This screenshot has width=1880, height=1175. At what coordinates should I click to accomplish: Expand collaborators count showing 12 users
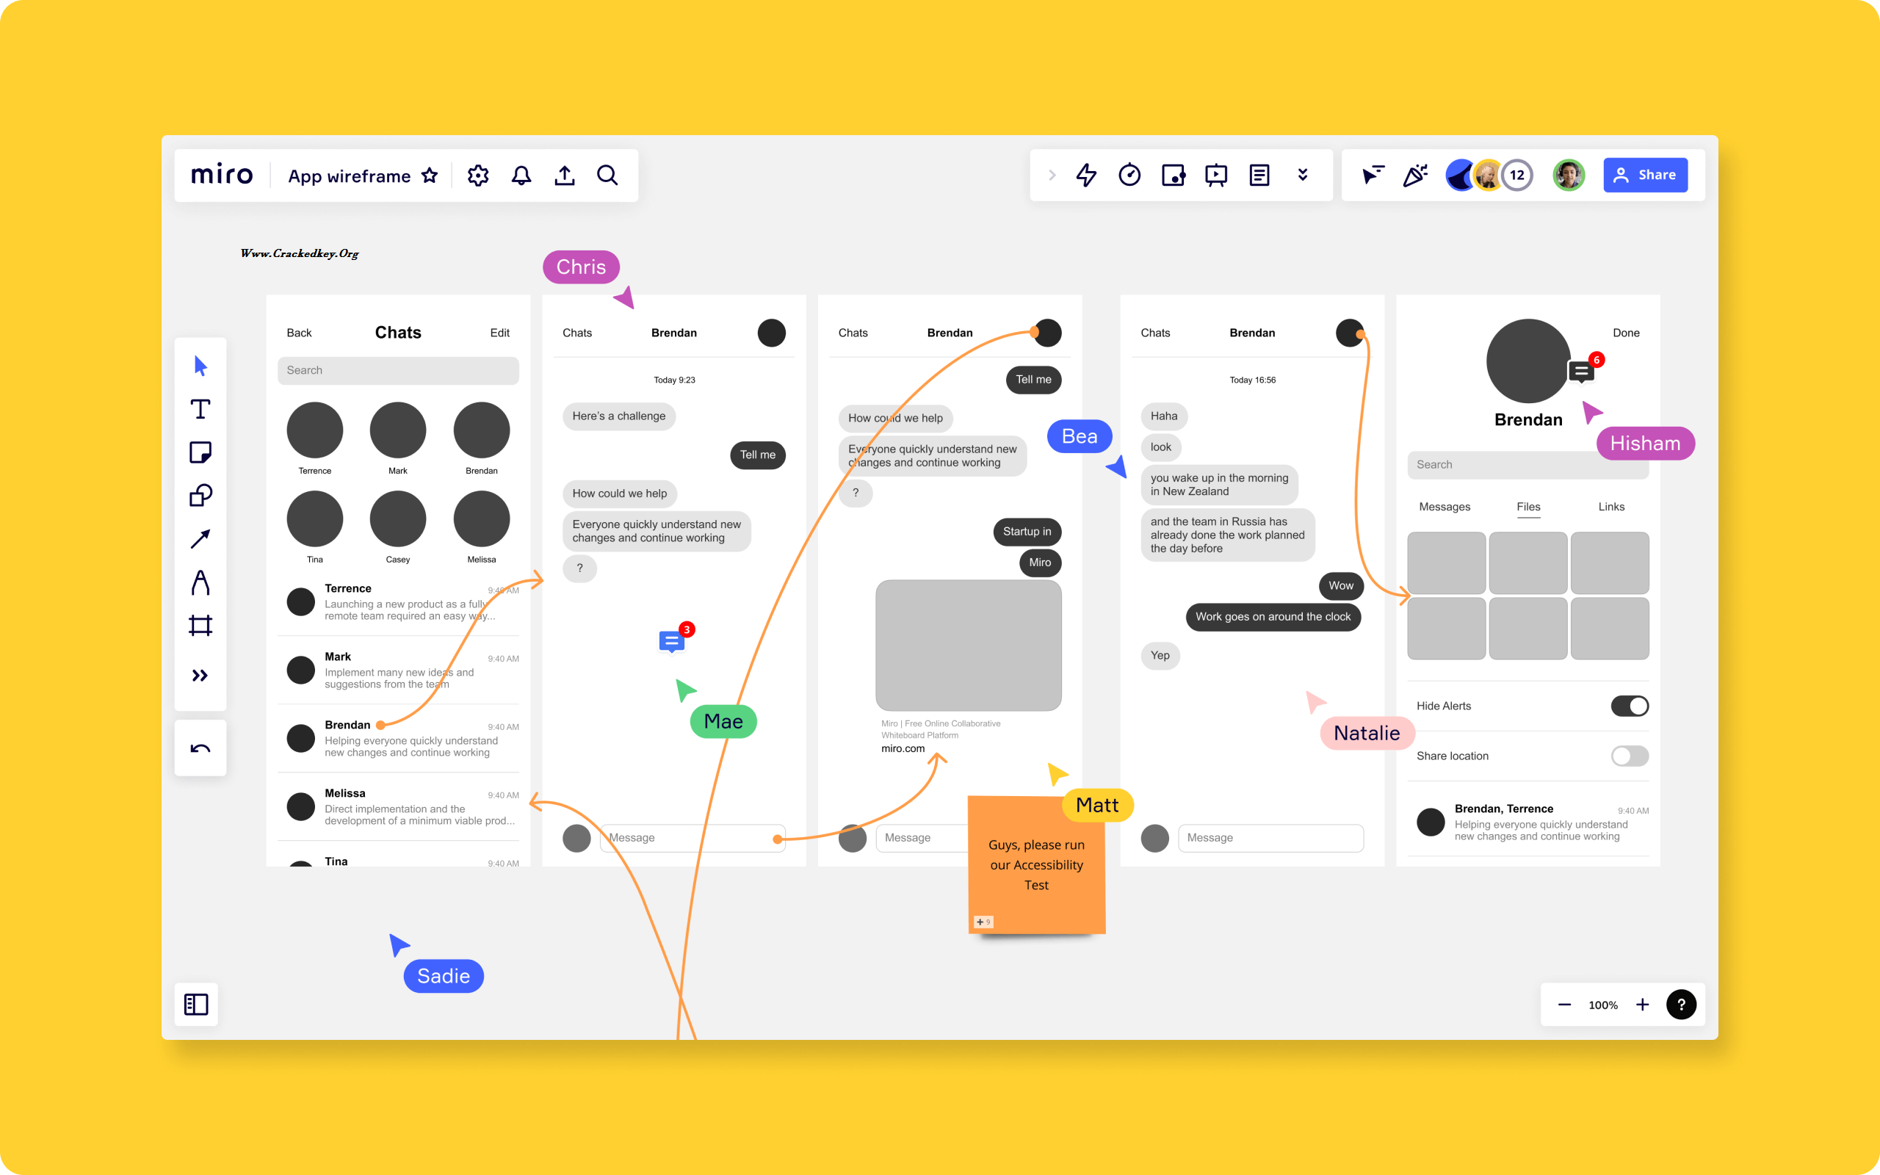click(1514, 175)
